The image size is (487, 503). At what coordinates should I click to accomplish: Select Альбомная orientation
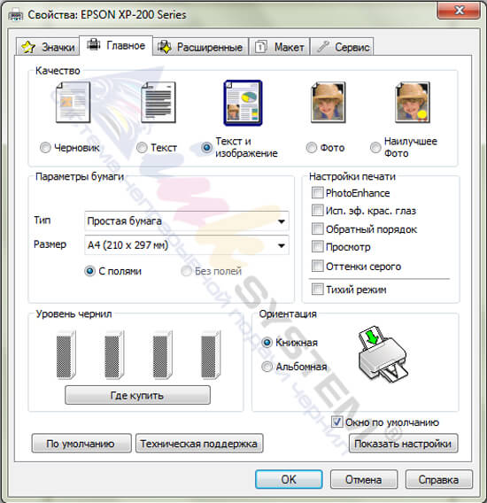tap(267, 367)
